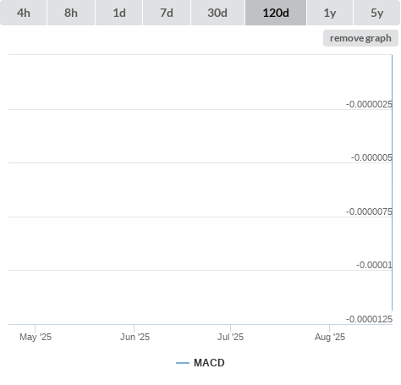Switch to the 5y time range

[377, 13]
